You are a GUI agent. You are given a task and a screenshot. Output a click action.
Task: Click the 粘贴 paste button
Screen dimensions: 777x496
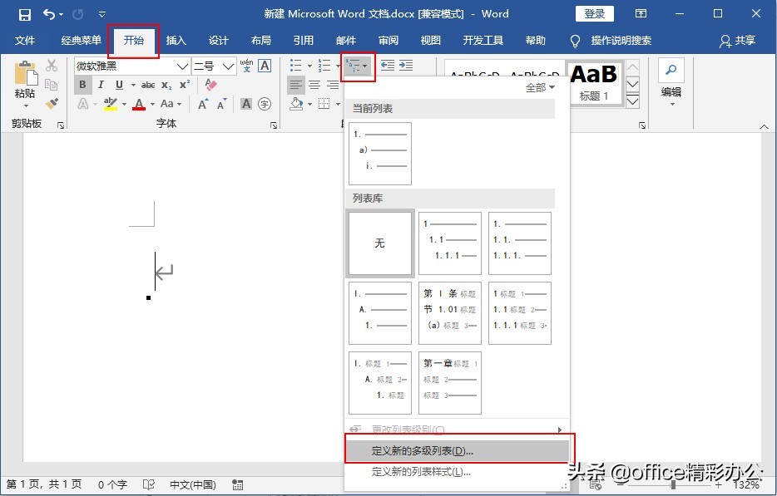[x=25, y=84]
